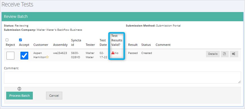Open Details for the we234623 assembly test
Image resolution: width=245 pixels, height=109 pixels.
pos(213,54)
